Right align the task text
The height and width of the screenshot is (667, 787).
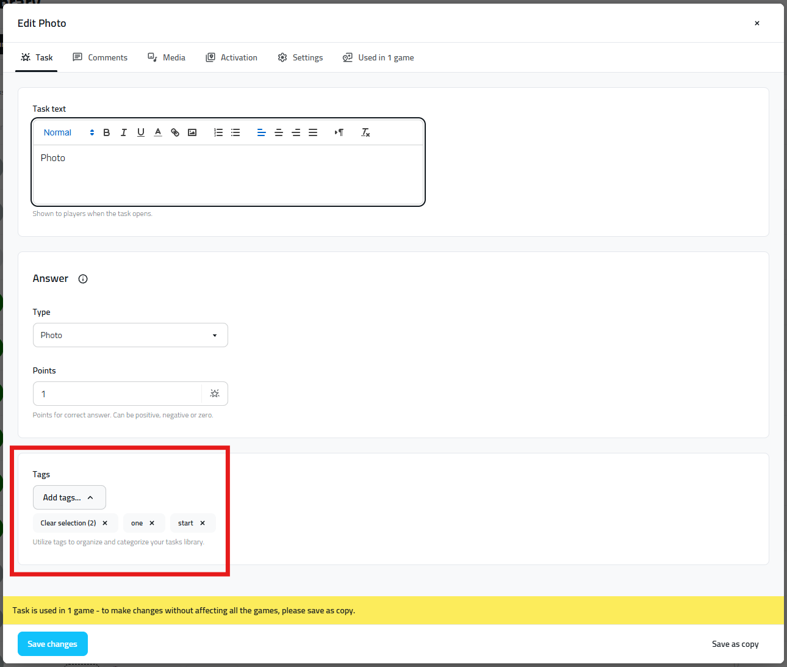pyautogui.click(x=296, y=132)
